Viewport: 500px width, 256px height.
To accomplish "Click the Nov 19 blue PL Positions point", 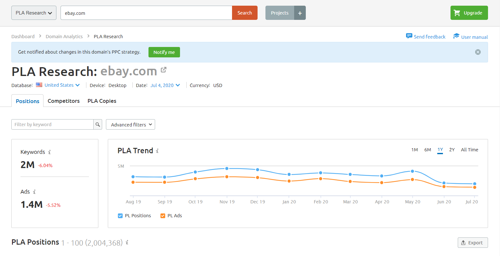I will (x=227, y=168).
